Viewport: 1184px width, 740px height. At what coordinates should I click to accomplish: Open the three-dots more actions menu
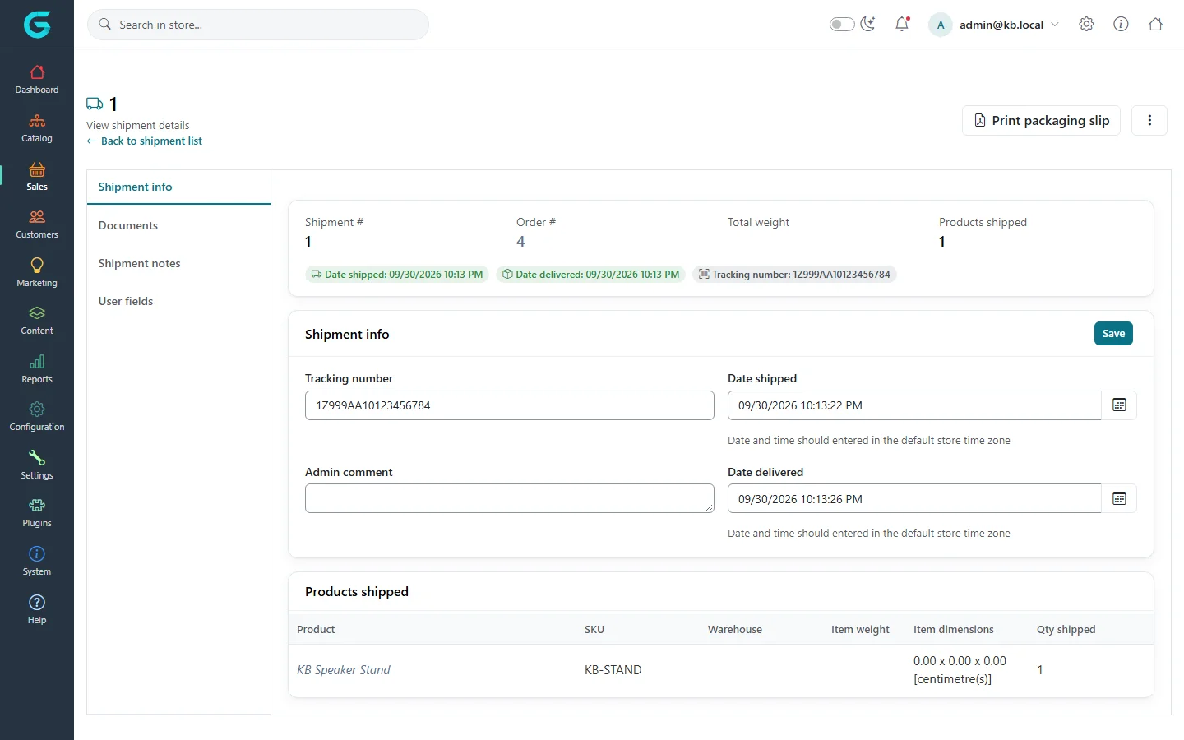[x=1149, y=120]
